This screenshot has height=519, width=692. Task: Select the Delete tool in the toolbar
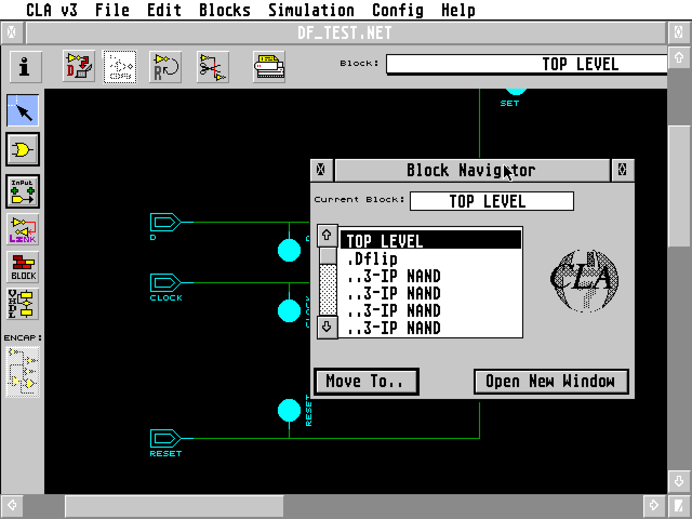point(77,66)
